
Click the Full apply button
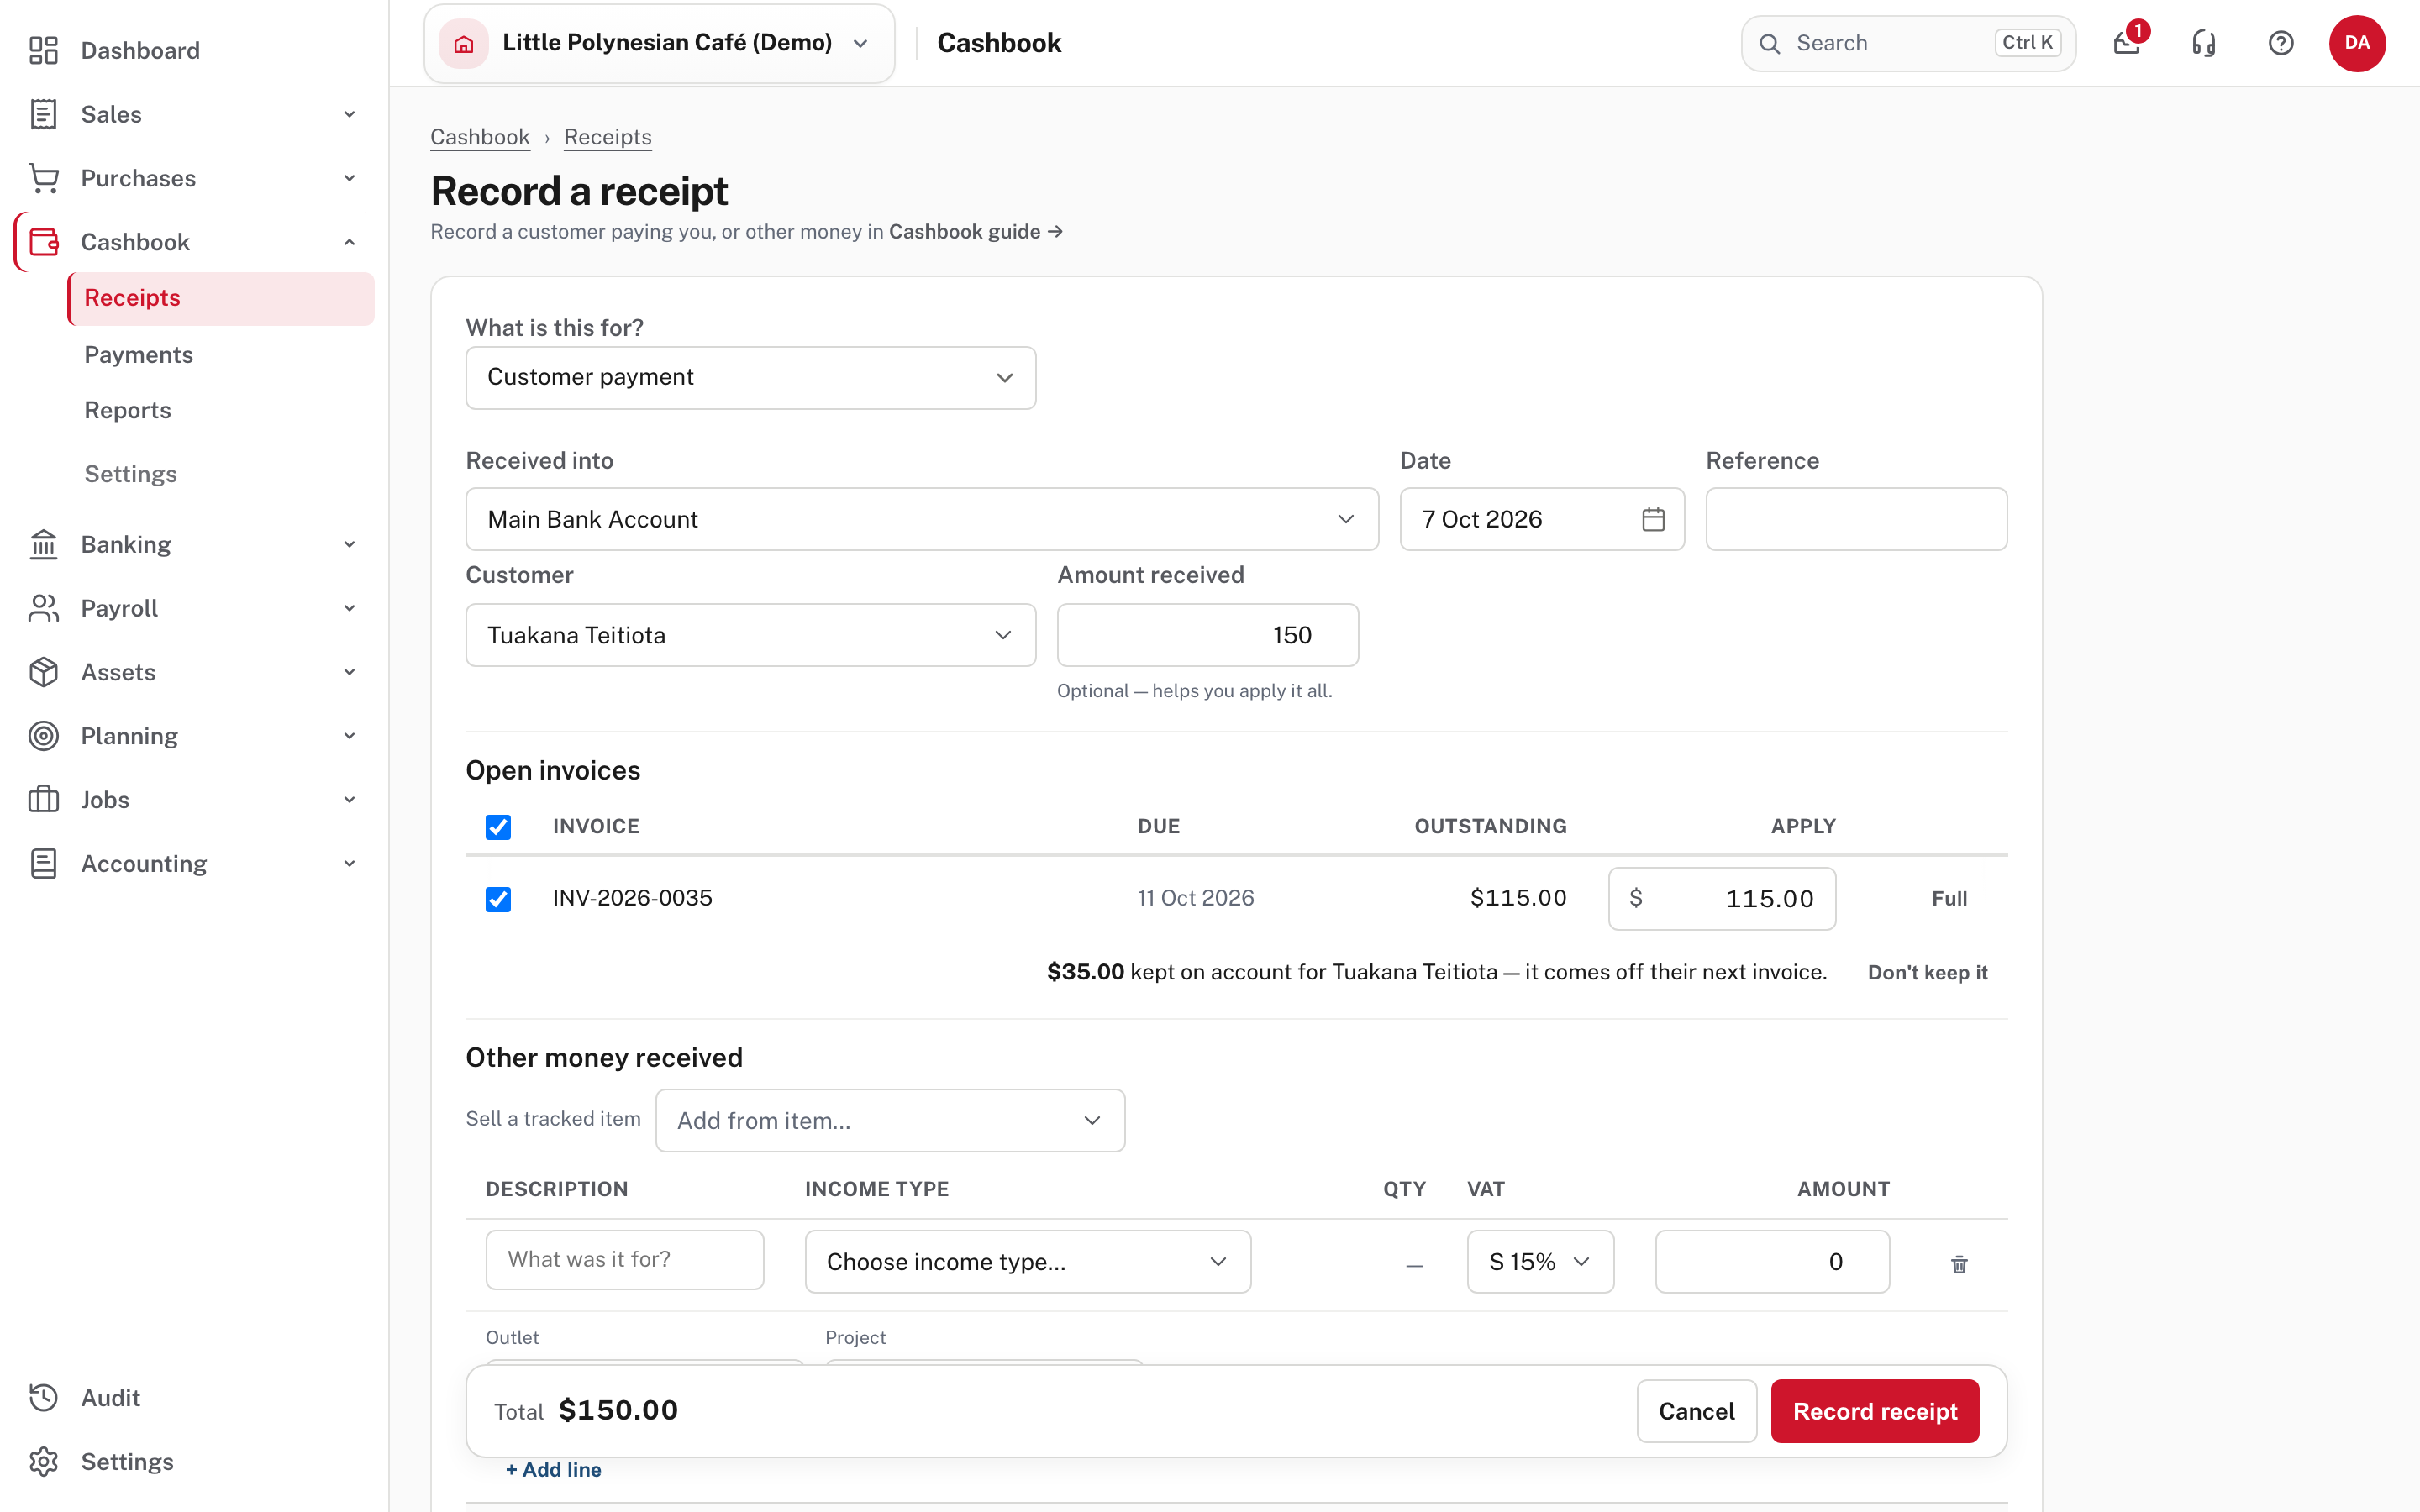1949,899
